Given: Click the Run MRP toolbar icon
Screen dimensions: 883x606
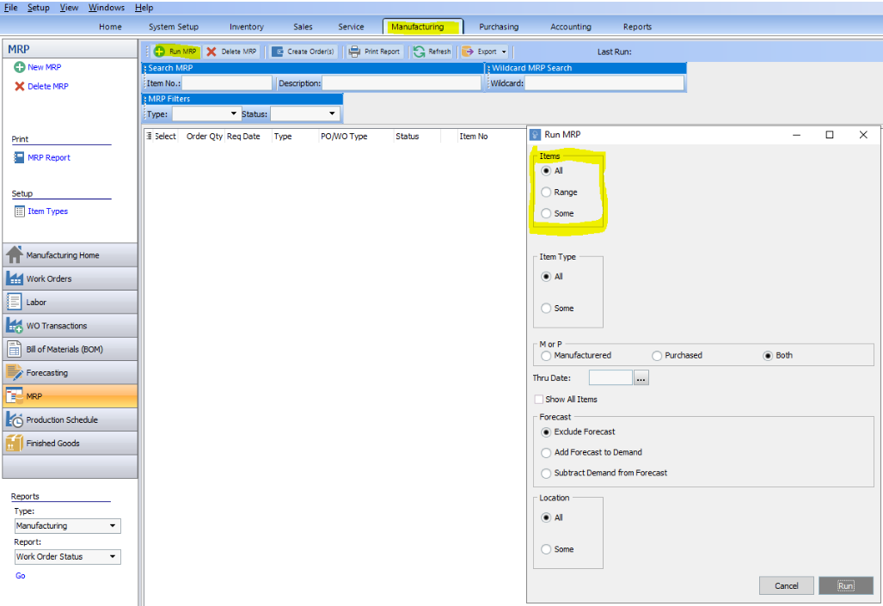Looking at the screenshot, I should pos(160,52).
